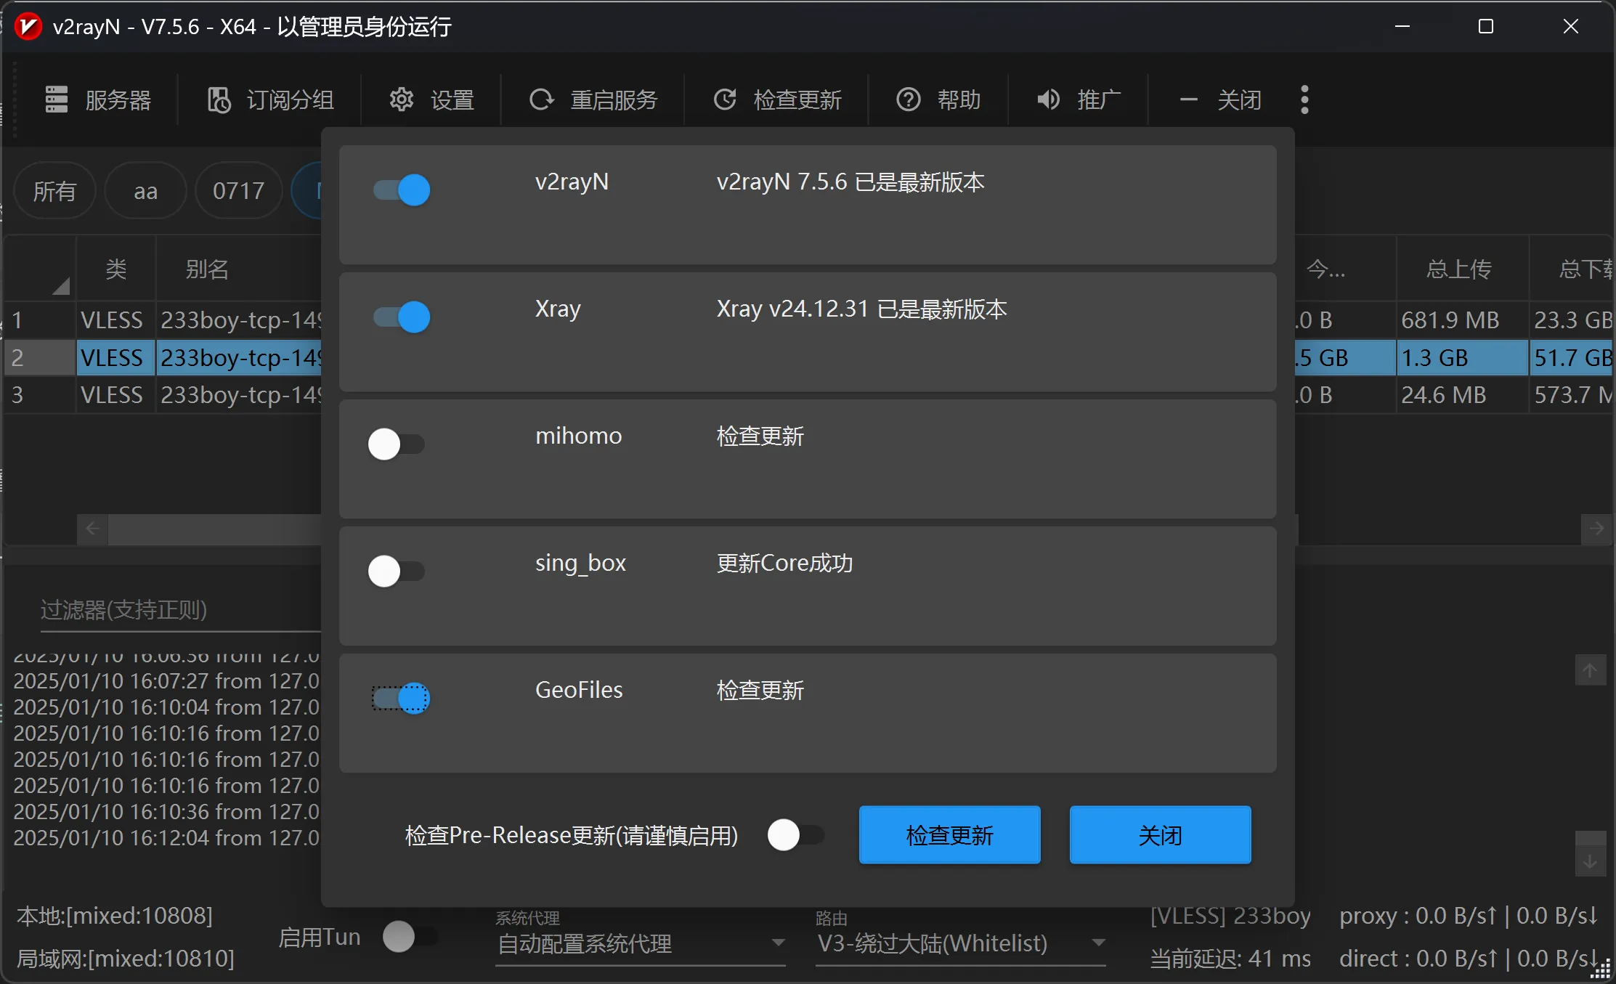The height and width of the screenshot is (984, 1616).
Task: Sort by the 类 column header
Action: point(116,269)
